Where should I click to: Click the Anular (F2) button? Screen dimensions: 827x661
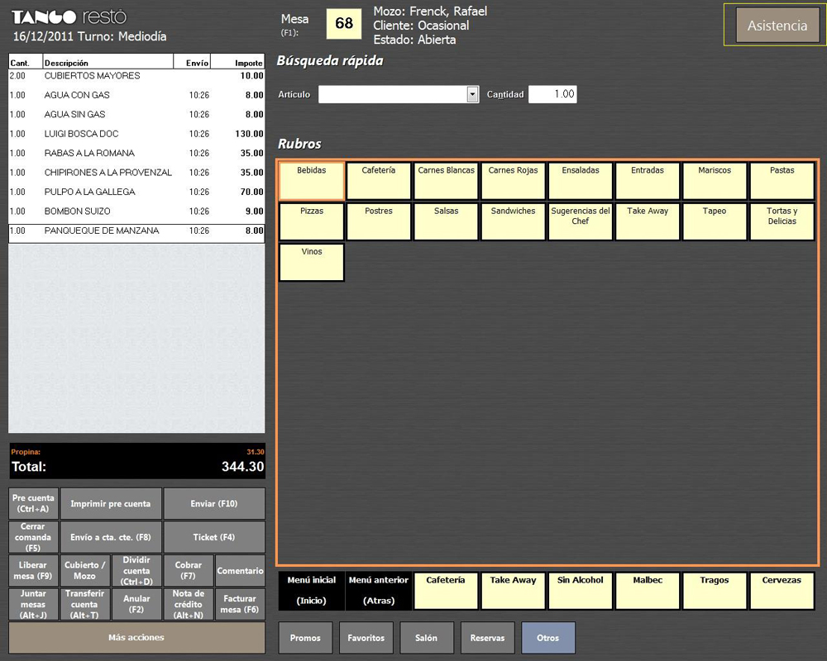coord(136,604)
